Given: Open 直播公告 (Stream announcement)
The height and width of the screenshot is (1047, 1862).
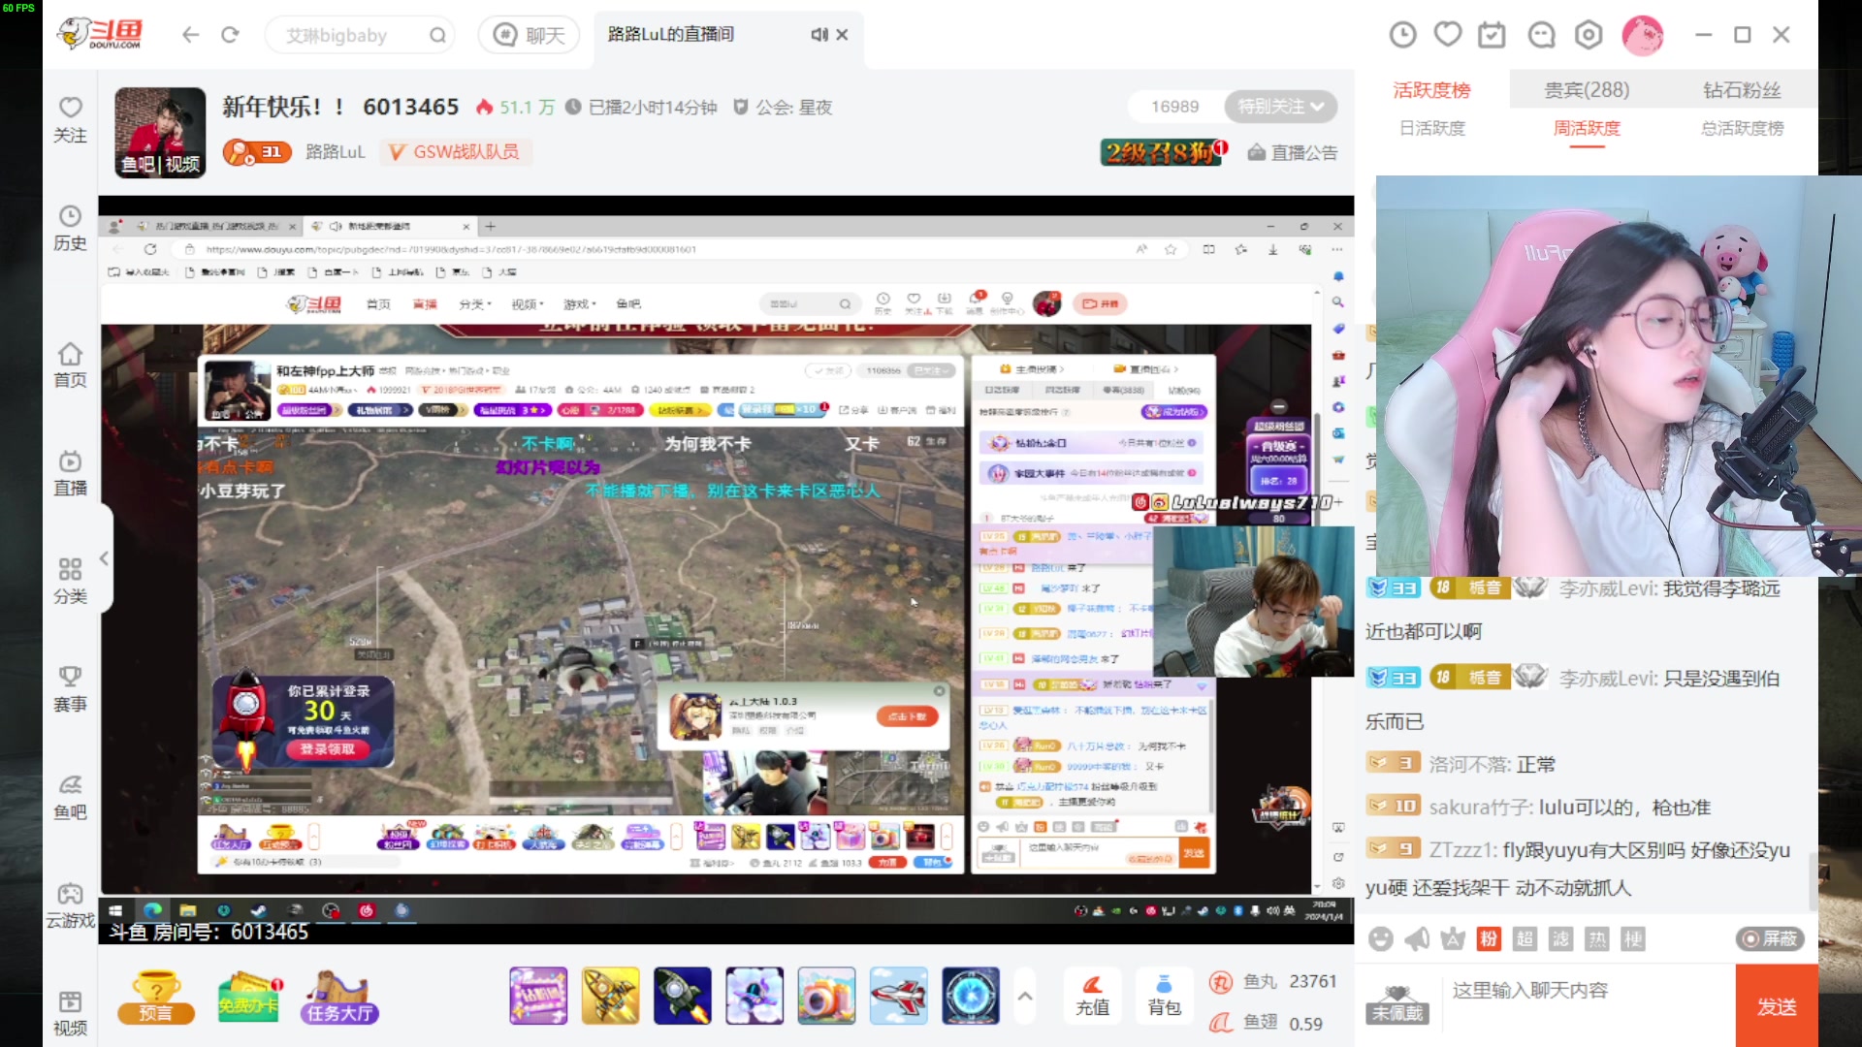Looking at the screenshot, I should pyautogui.click(x=1292, y=152).
